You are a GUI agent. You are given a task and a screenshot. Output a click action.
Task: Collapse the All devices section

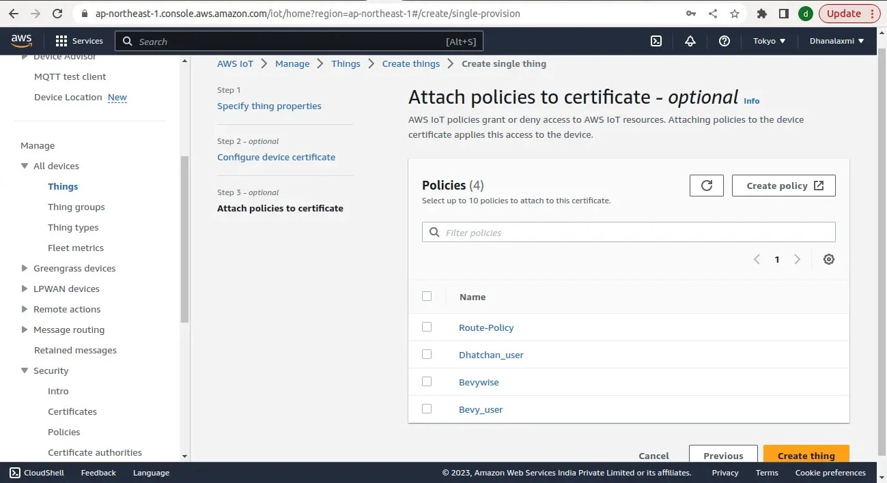point(25,166)
